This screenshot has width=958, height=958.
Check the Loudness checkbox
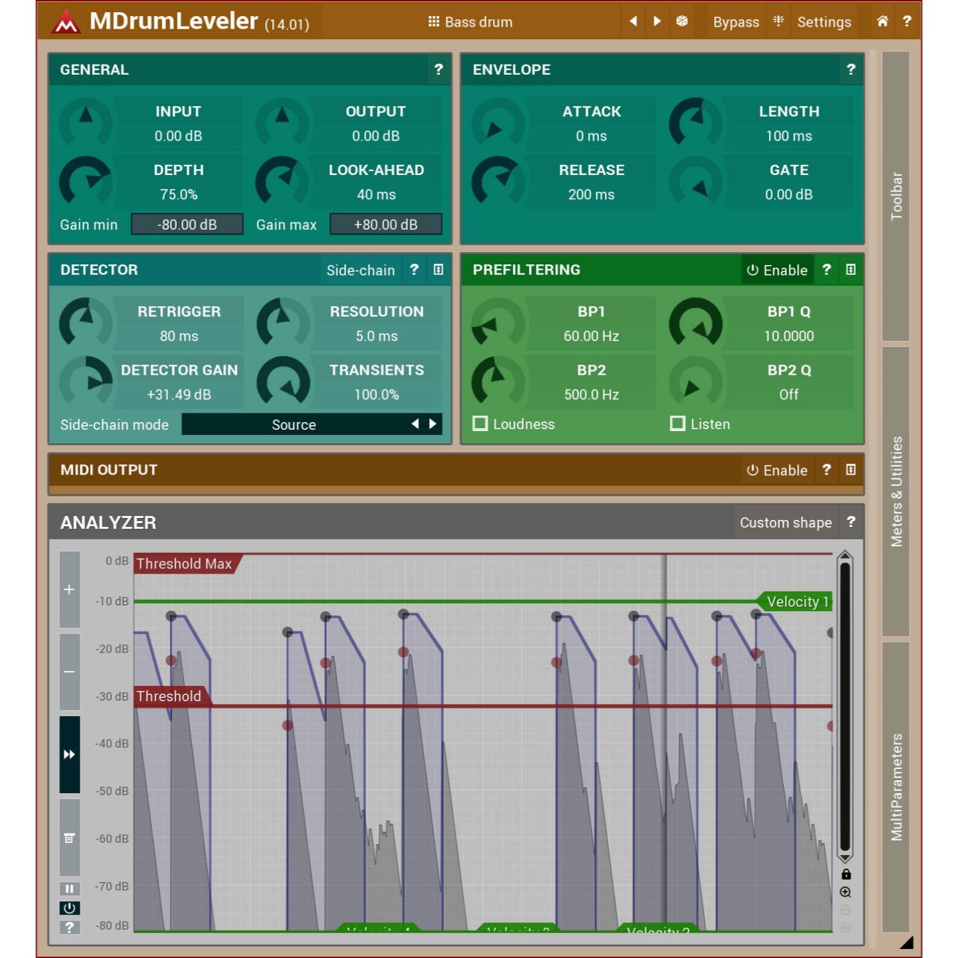point(480,423)
